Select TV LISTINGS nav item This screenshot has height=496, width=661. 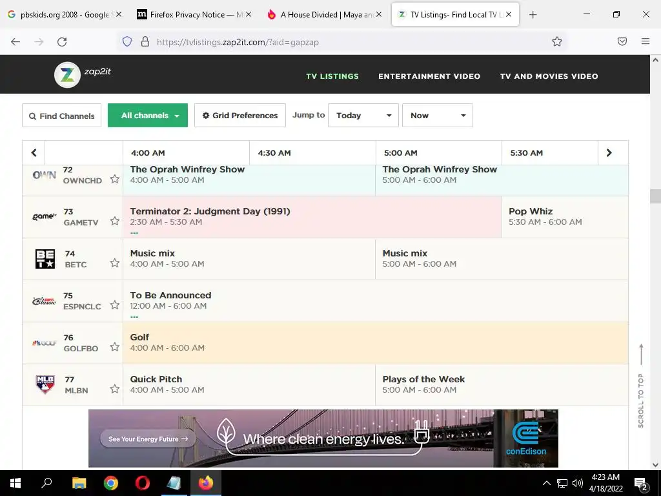332,76
